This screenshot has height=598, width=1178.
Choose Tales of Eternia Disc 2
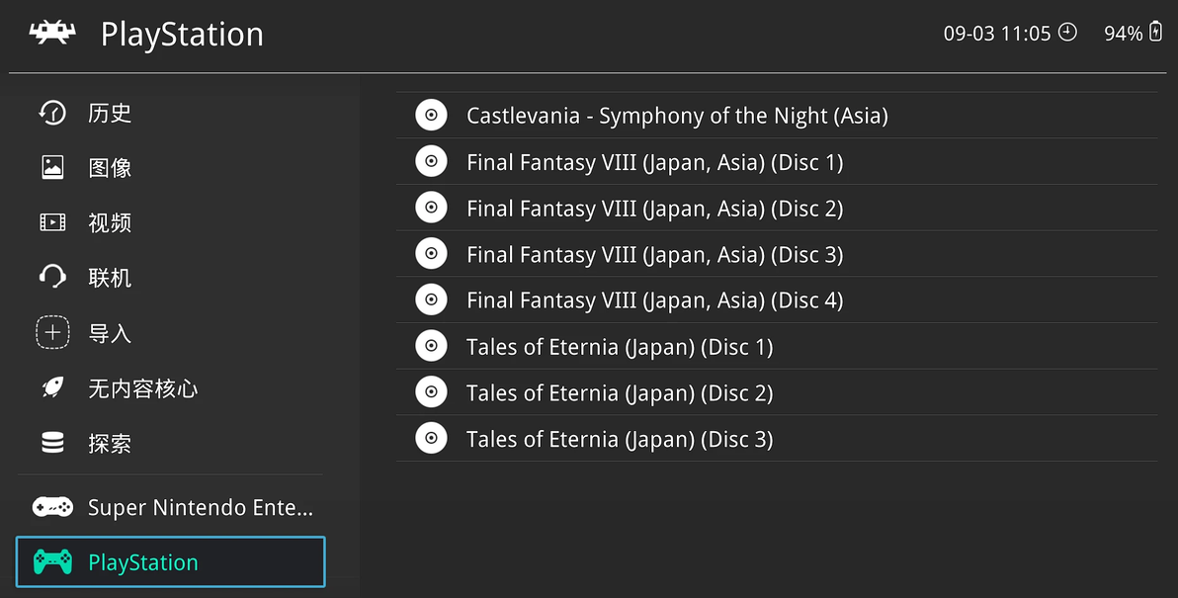click(x=620, y=392)
